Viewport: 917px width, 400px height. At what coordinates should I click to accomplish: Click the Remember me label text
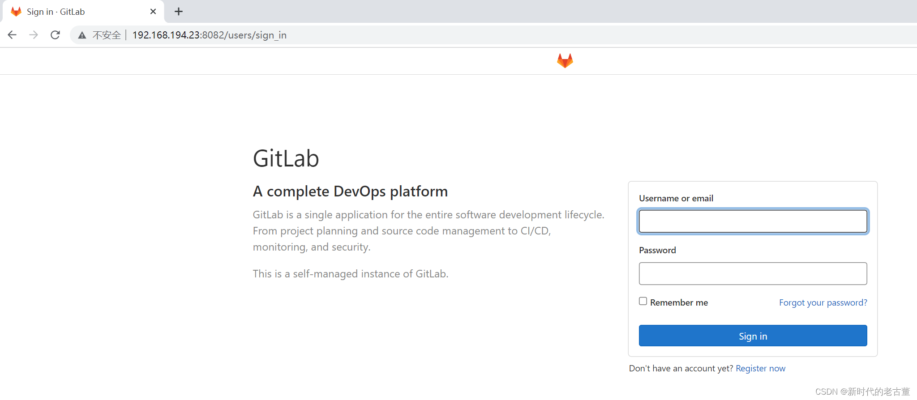click(679, 302)
